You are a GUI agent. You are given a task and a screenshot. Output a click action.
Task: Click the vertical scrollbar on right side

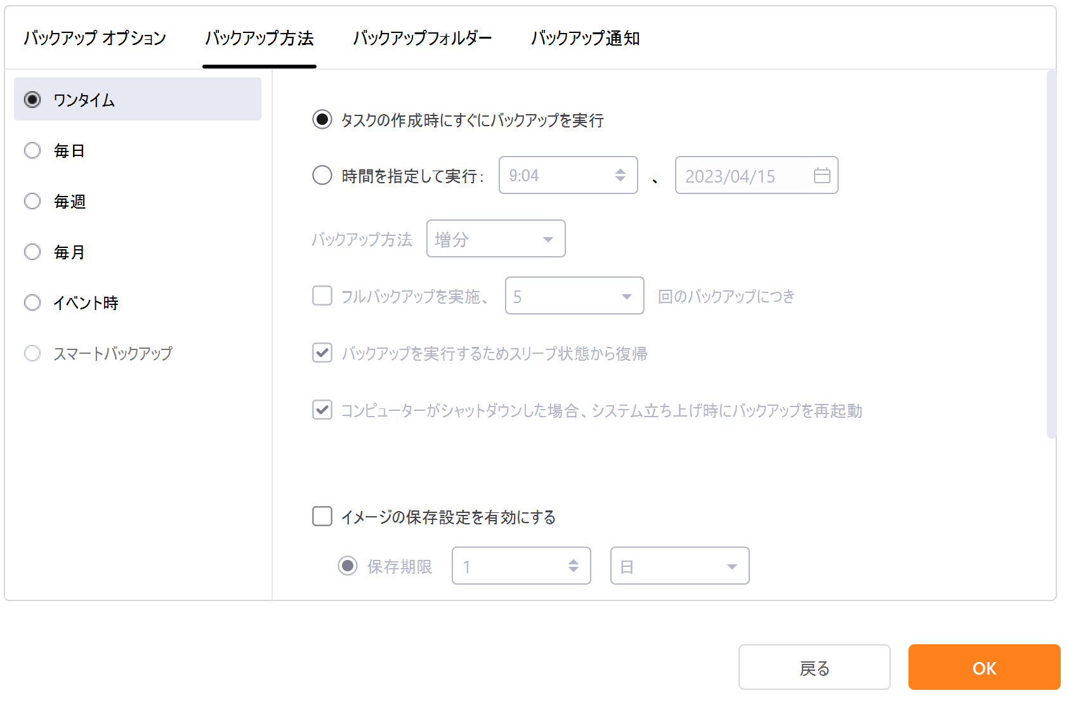point(1051,254)
